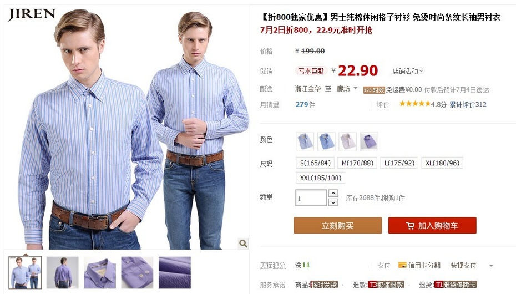Select size XXL(185/100)
The height and width of the screenshot is (294, 516).
320,178
